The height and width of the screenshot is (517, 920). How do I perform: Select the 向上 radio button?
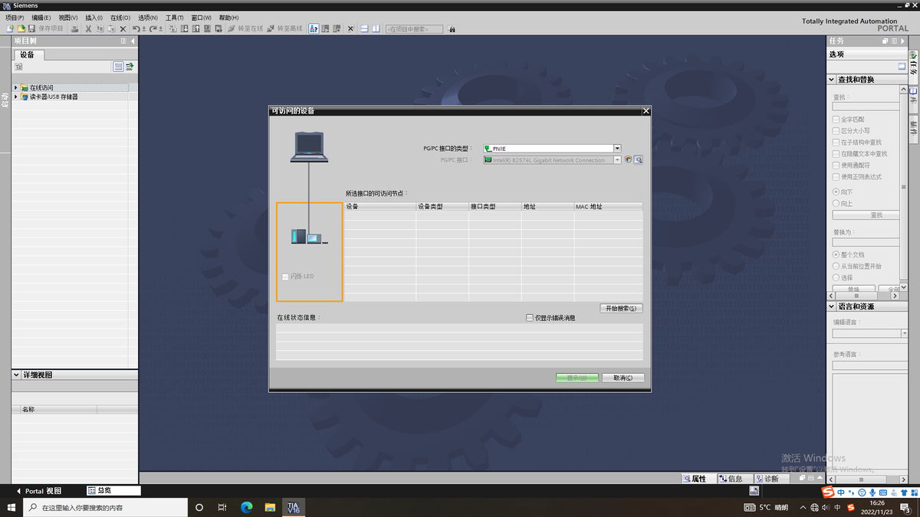pos(836,204)
